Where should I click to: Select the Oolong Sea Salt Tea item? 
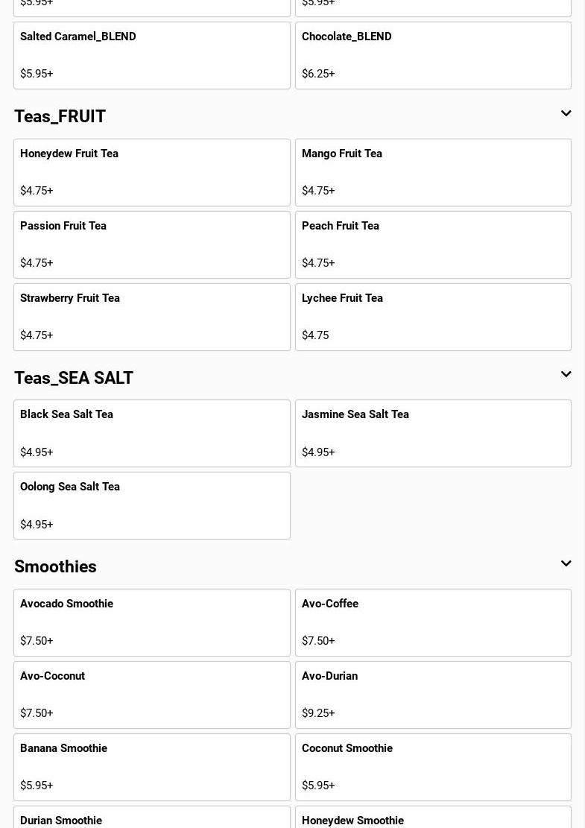(152, 505)
